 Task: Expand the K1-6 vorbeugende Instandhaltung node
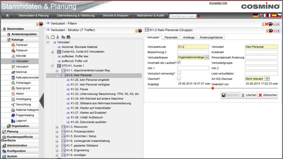coord(57,141)
